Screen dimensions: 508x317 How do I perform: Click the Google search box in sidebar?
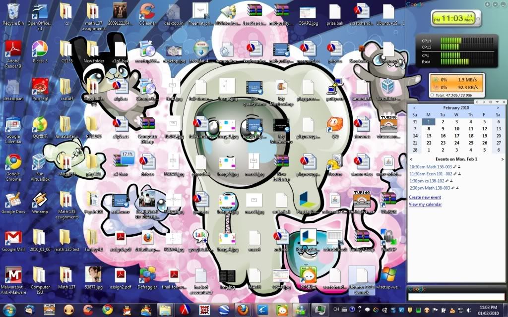tap(456, 296)
